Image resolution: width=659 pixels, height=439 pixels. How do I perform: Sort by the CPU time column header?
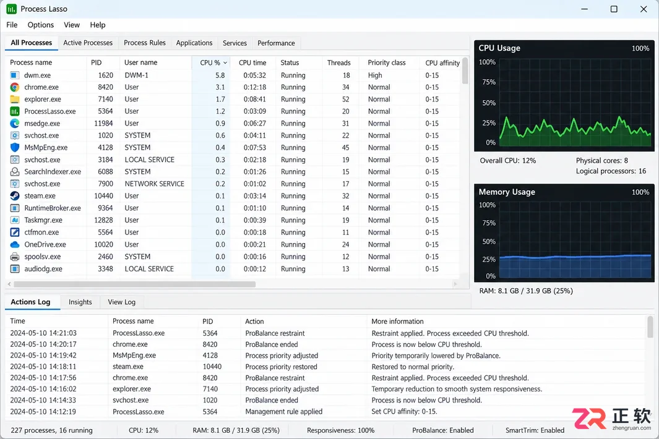[252, 62]
